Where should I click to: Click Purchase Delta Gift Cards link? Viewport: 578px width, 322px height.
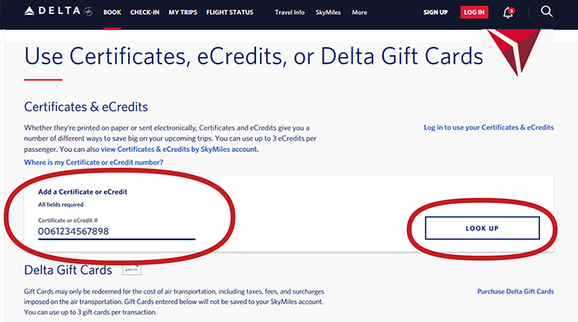click(515, 291)
